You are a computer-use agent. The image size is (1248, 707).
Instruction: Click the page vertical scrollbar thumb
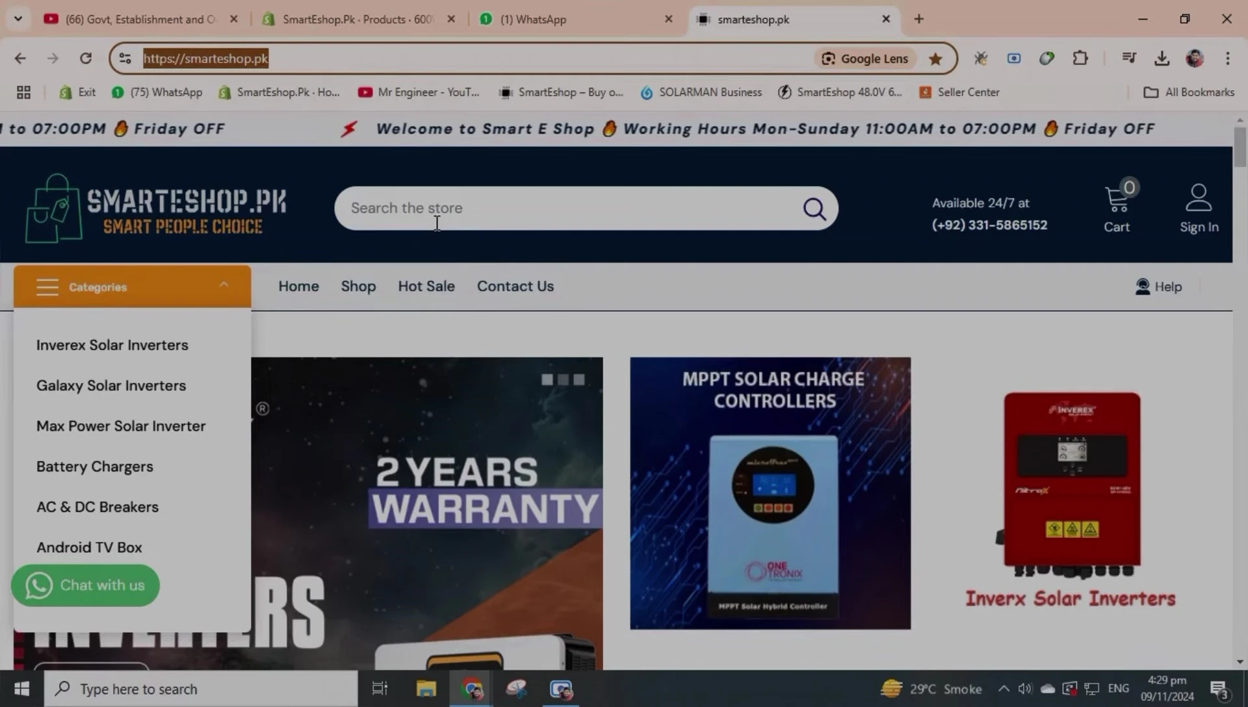point(1240,147)
